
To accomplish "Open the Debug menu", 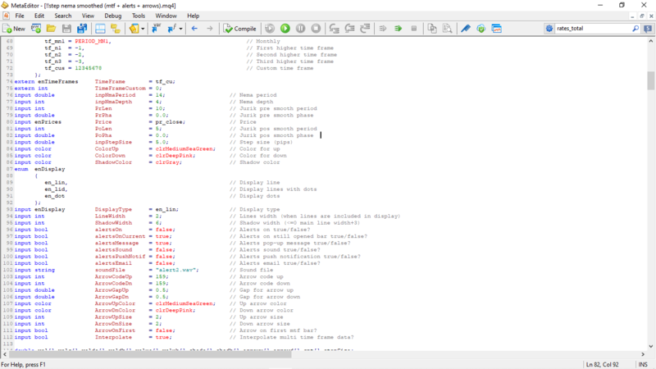I will 112,16.
